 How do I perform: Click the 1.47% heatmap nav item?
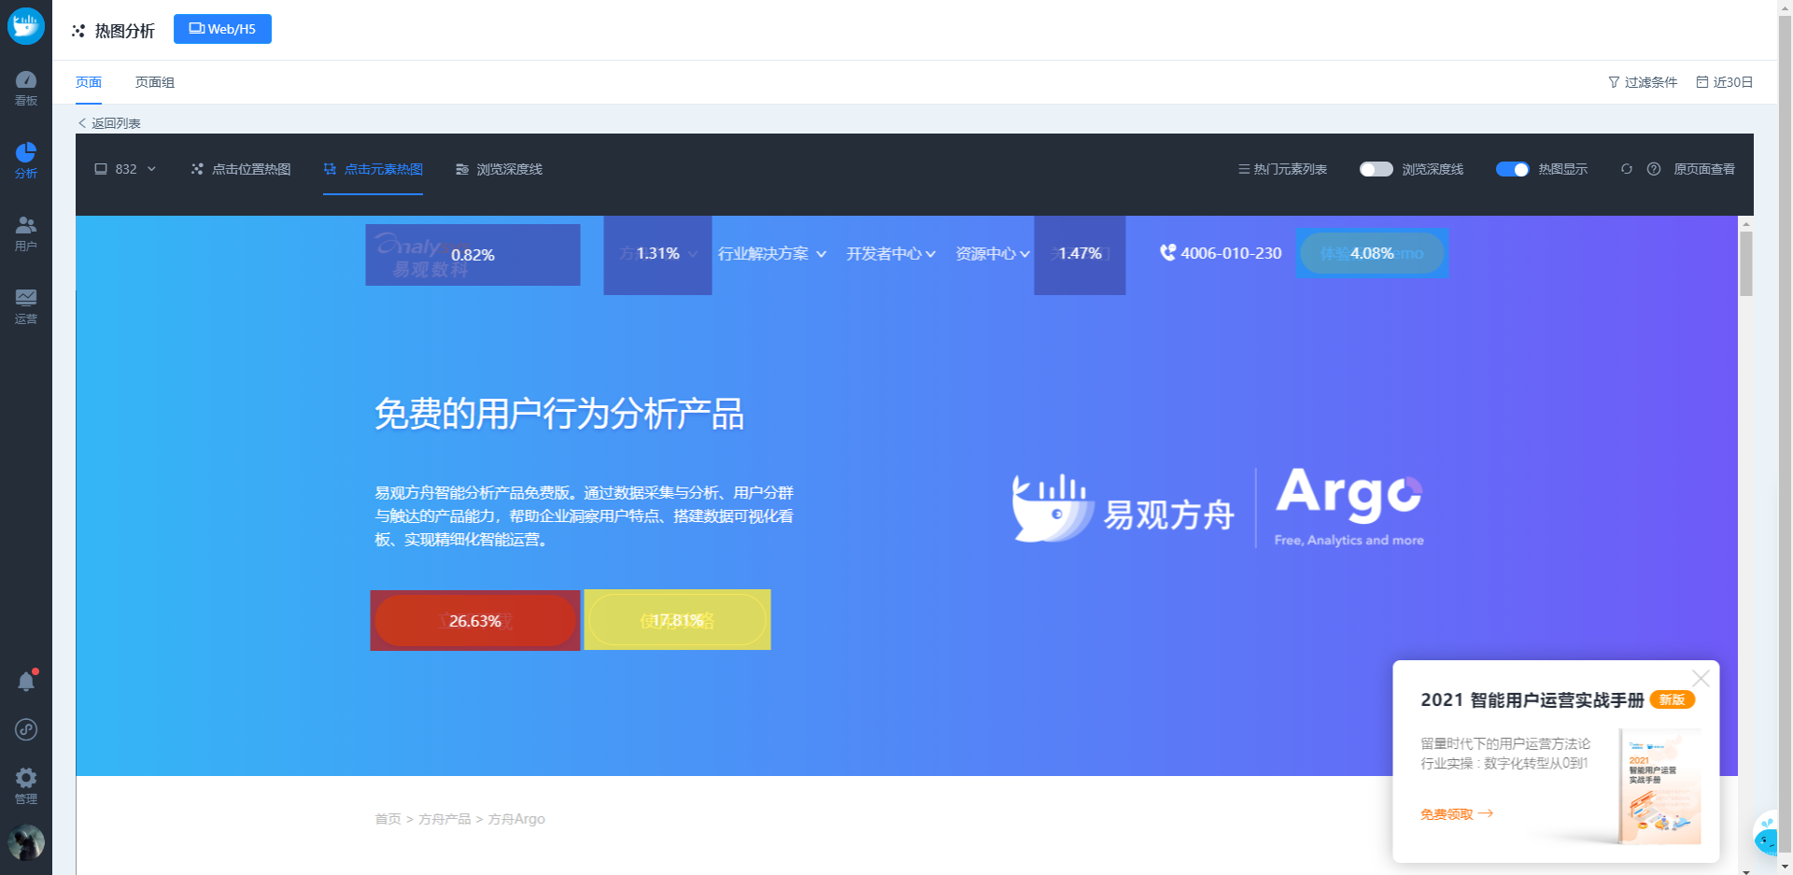tap(1080, 254)
